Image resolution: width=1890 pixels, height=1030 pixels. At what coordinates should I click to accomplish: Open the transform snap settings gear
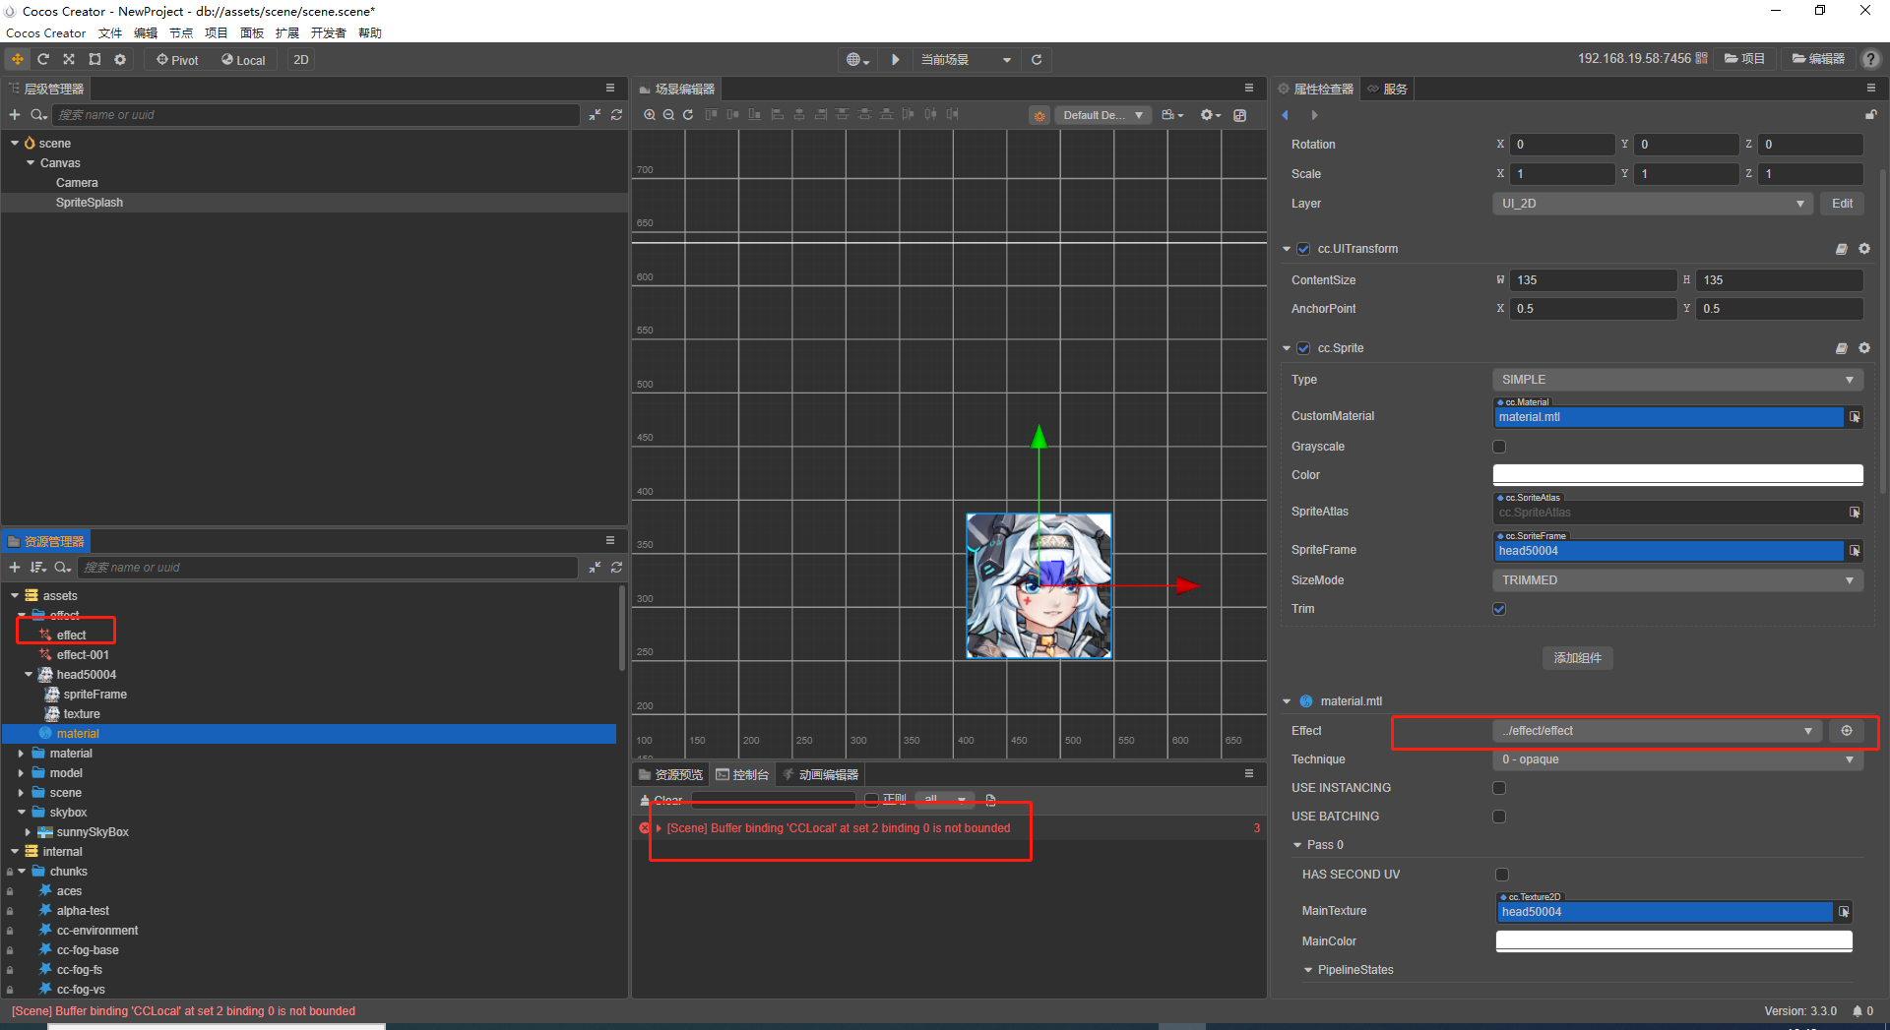coord(120,59)
